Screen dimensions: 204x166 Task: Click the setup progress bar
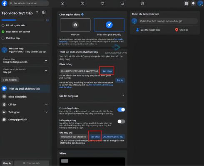(x=23, y=20)
